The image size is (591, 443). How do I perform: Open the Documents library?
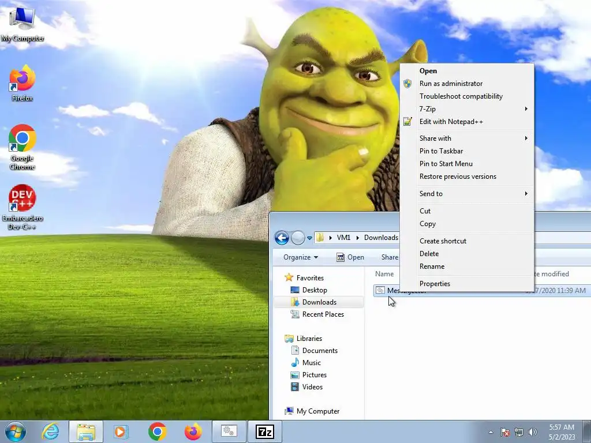point(314,350)
